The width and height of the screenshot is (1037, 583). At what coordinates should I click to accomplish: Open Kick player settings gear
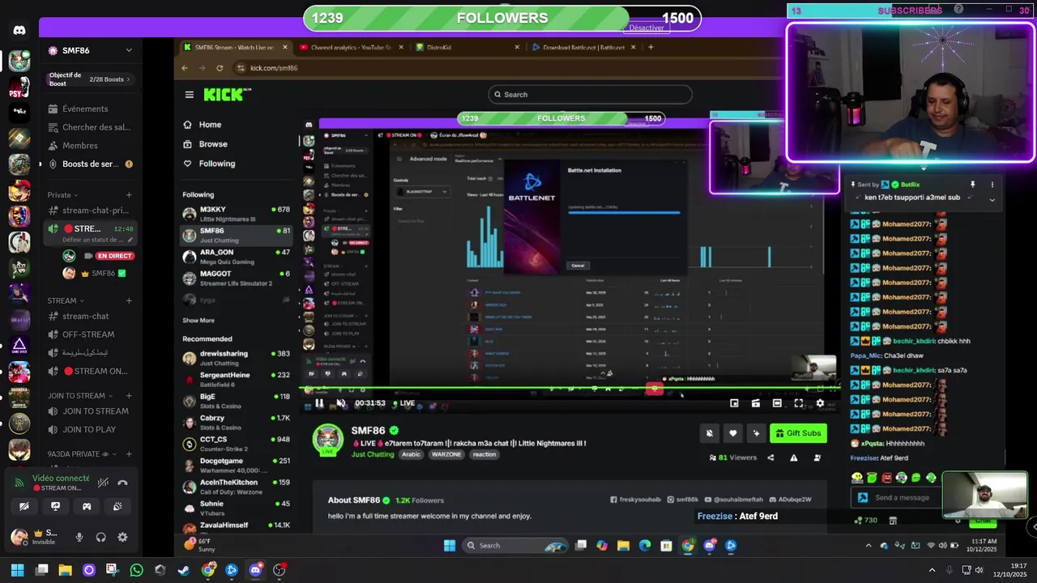click(820, 403)
